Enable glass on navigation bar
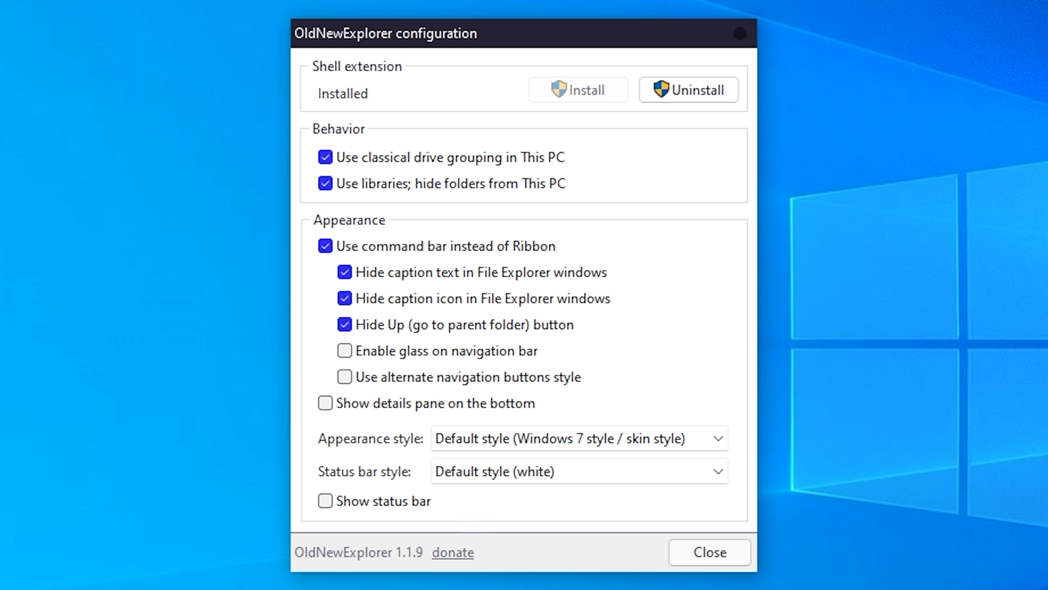This screenshot has height=590, width=1048. (344, 351)
